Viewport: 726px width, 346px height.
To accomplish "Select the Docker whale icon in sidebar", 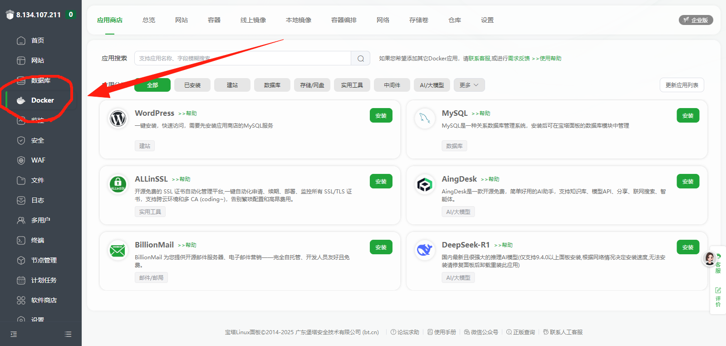I will tap(21, 100).
